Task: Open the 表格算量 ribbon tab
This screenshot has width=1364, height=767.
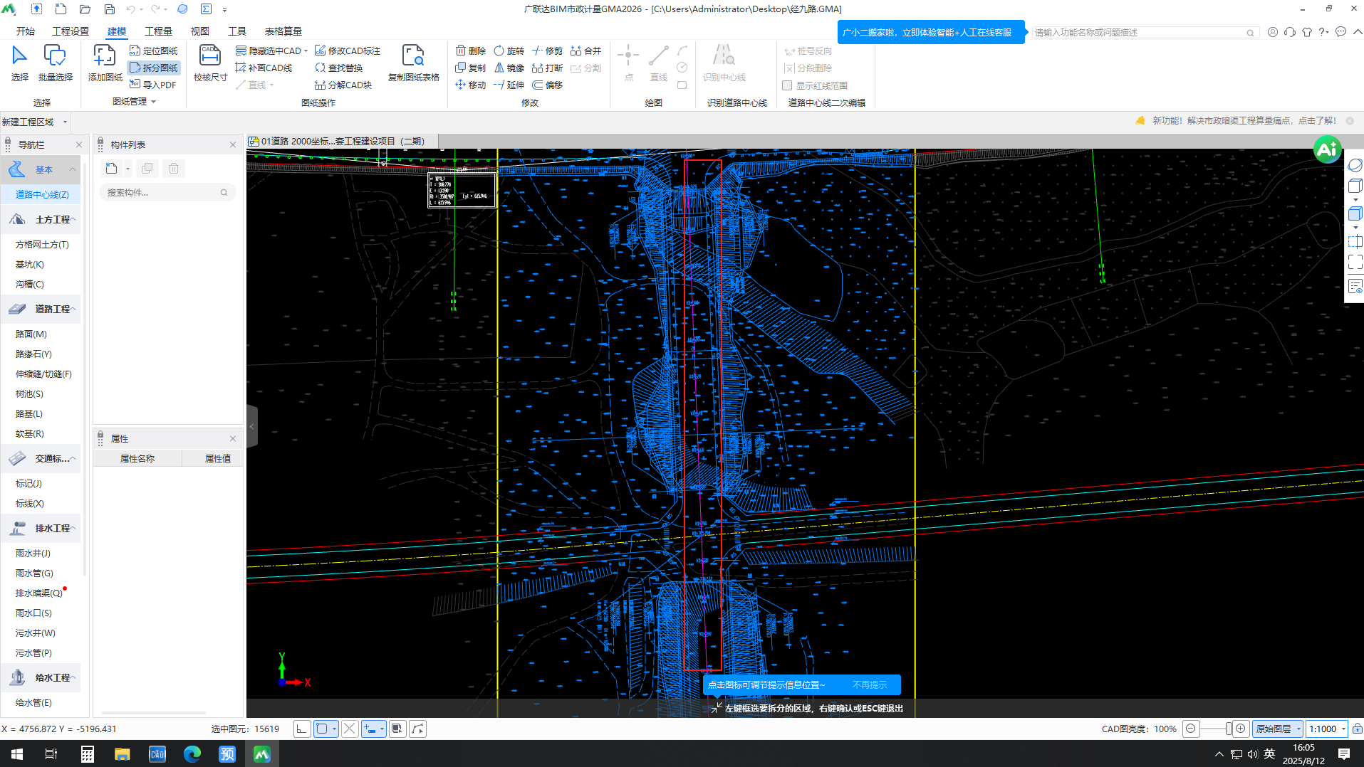Action: coord(283,31)
